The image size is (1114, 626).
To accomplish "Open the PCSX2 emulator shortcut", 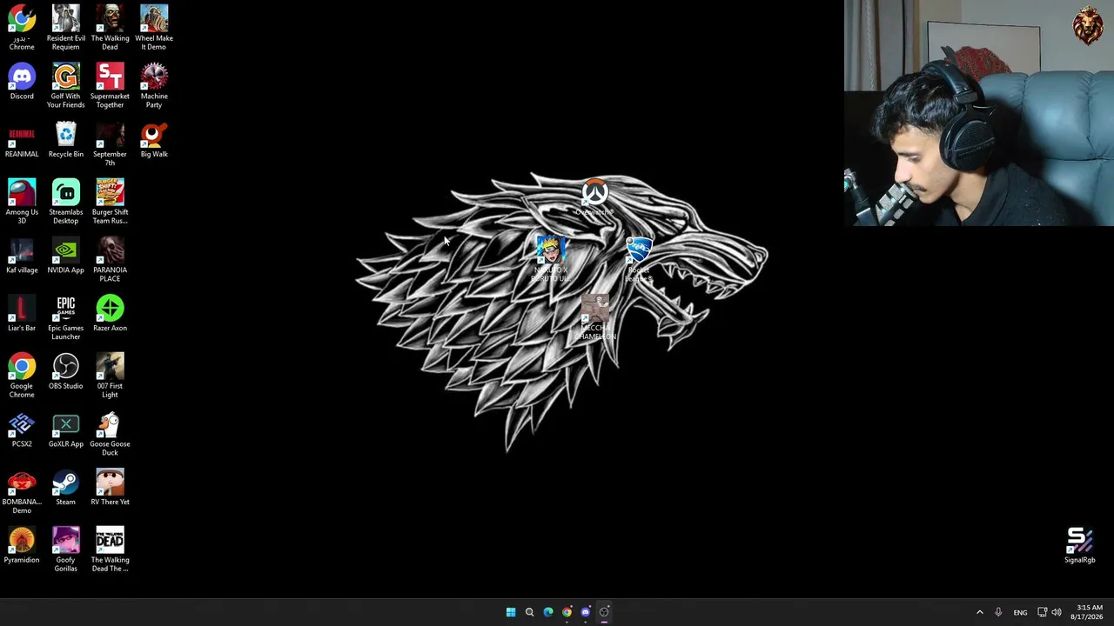I will (x=22, y=430).
